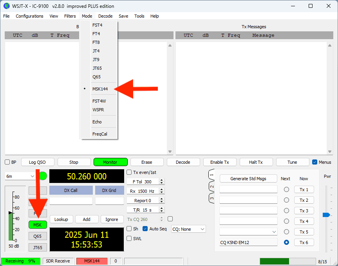Click the Enable Tx button
Viewport: 338px width, 266px height.
pos(219,162)
